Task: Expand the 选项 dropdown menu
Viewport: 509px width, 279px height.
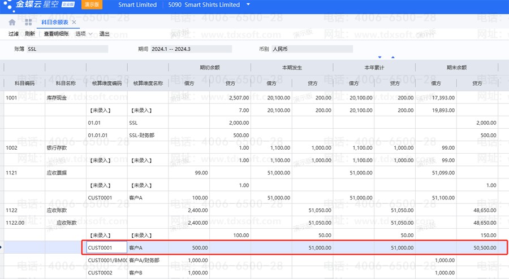Action: [x=84, y=34]
